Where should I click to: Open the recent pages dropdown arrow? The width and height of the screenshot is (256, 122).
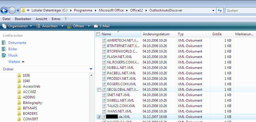18,11
